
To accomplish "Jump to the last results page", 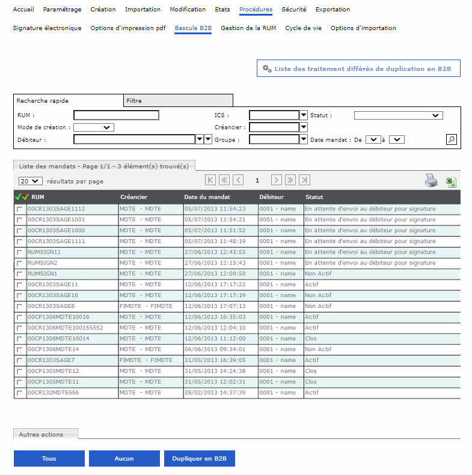I will pyautogui.click(x=305, y=180).
